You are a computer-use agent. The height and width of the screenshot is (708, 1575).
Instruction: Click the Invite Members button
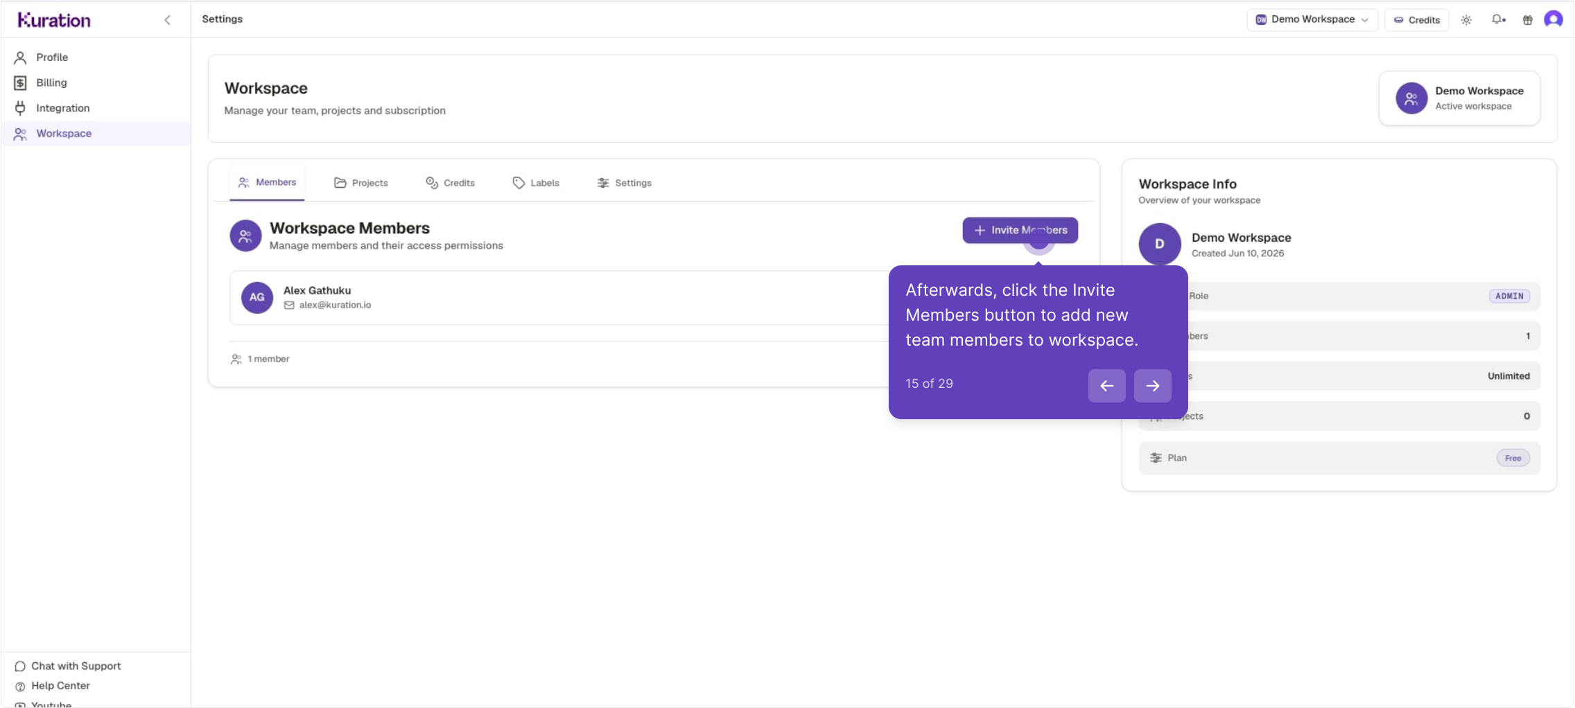pos(1020,230)
